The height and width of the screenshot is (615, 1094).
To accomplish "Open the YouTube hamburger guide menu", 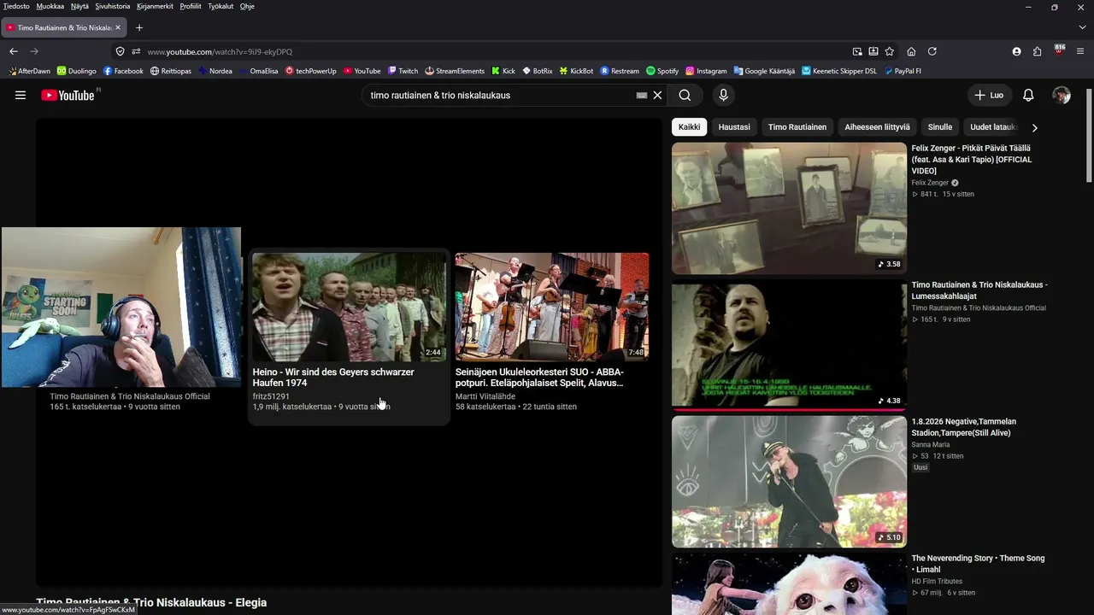I will [21, 95].
